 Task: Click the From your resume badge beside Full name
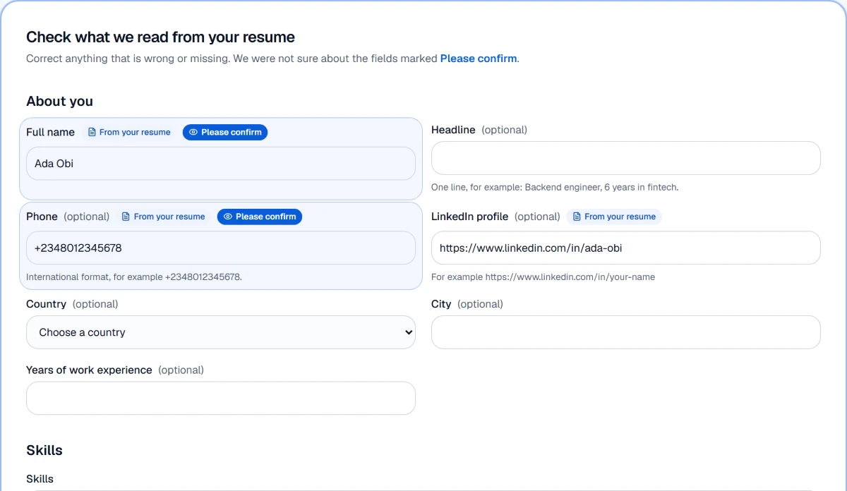[x=129, y=132]
